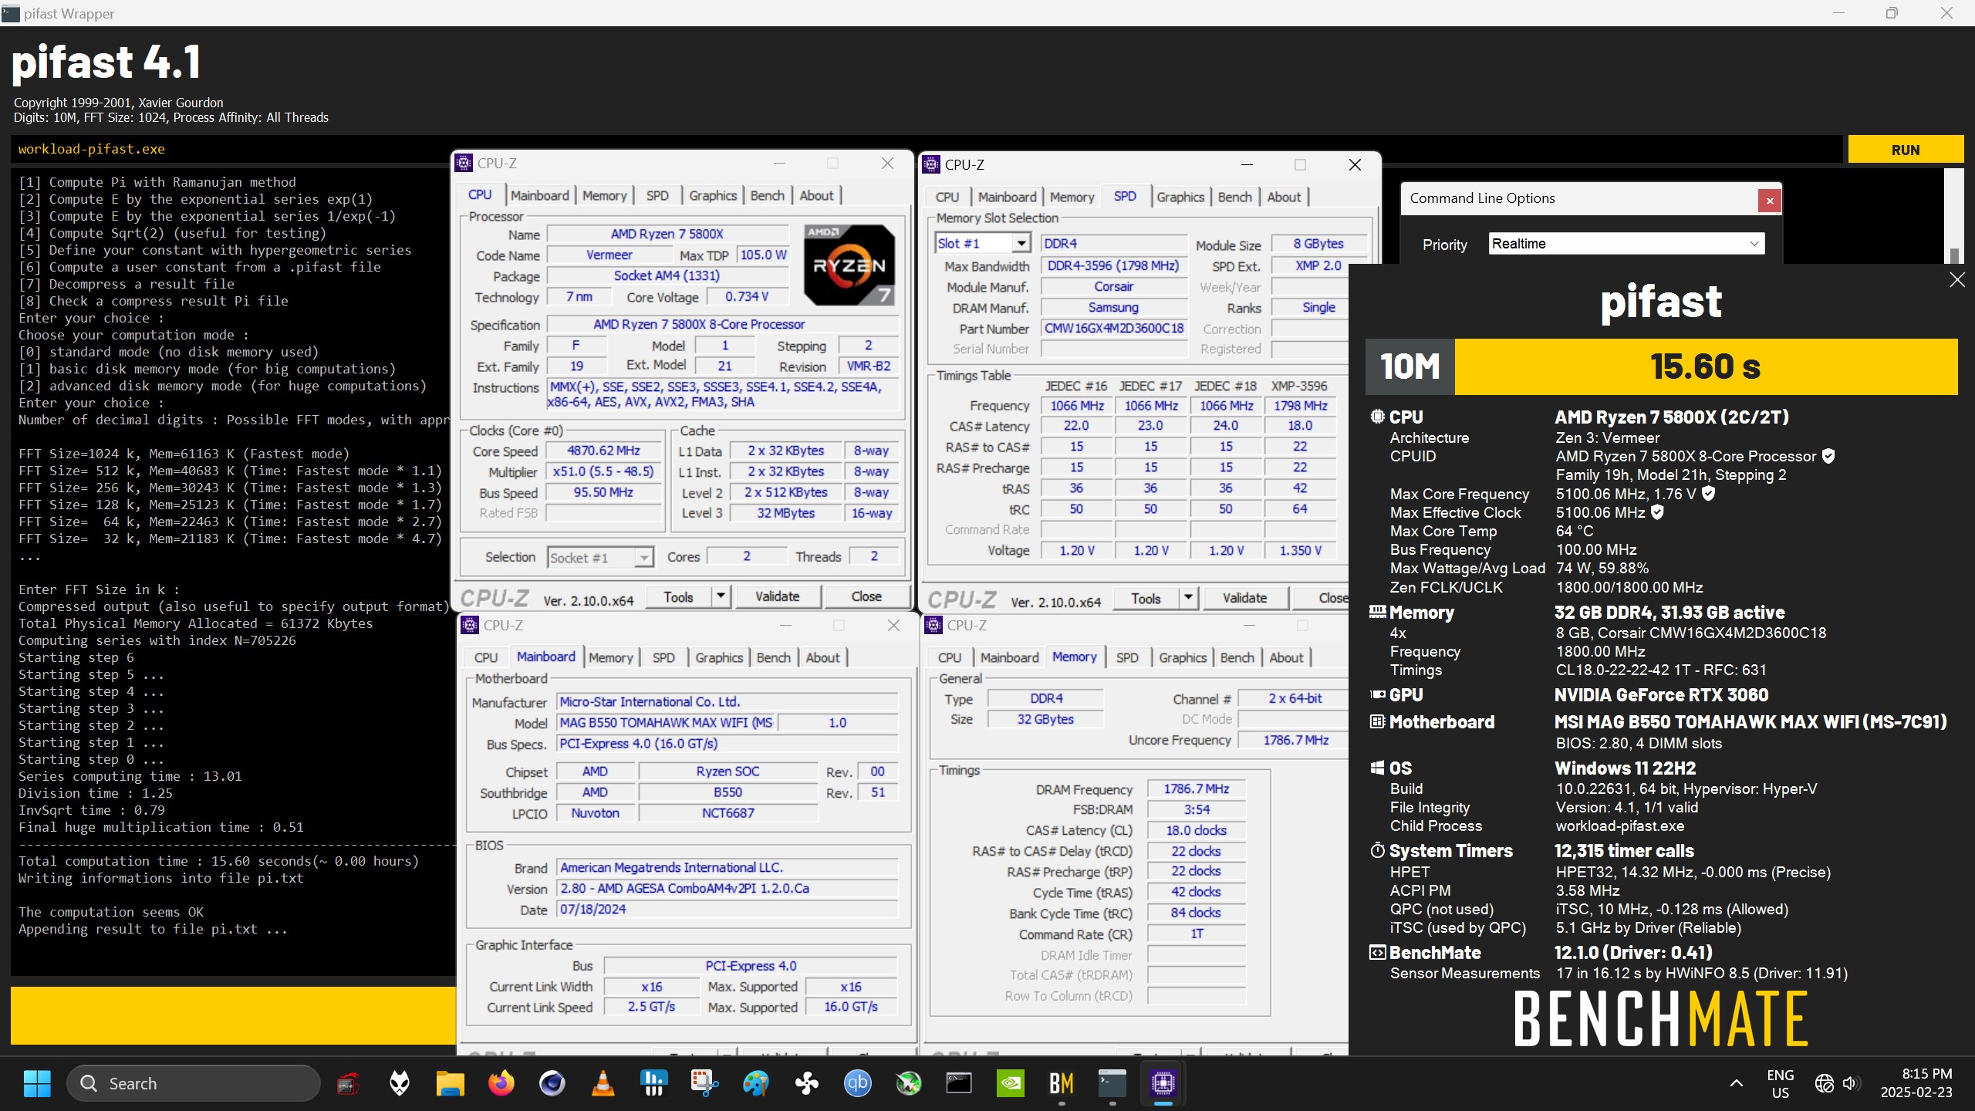Click the yellow RUN button

click(1905, 150)
